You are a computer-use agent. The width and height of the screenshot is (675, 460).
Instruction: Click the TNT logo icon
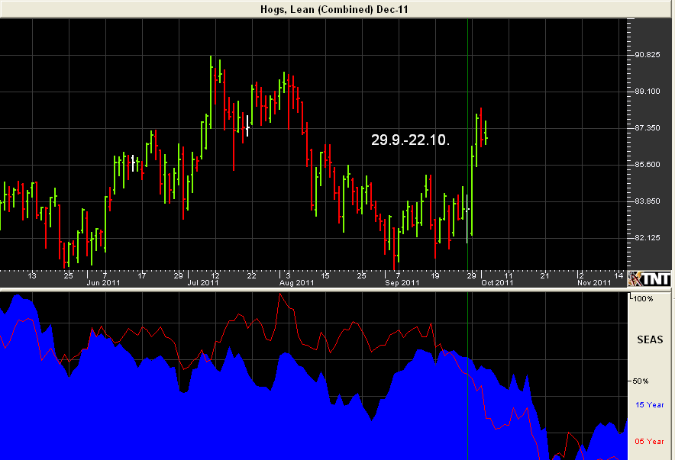(x=649, y=279)
